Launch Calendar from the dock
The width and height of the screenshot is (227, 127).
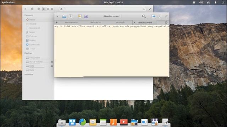tap(103, 122)
